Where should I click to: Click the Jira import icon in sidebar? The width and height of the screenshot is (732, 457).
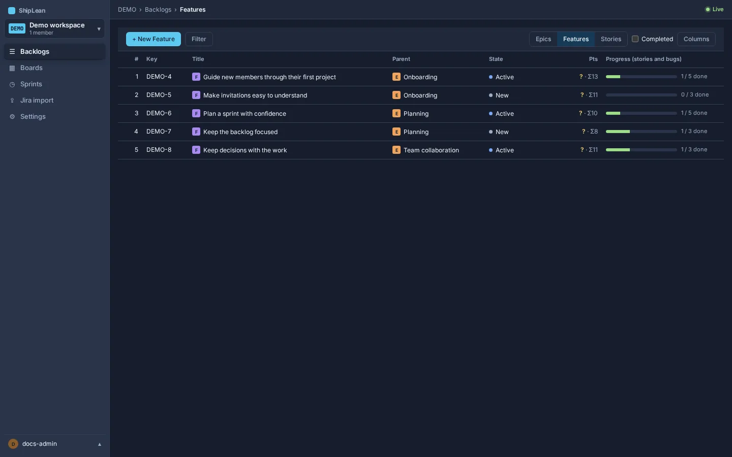[12, 101]
